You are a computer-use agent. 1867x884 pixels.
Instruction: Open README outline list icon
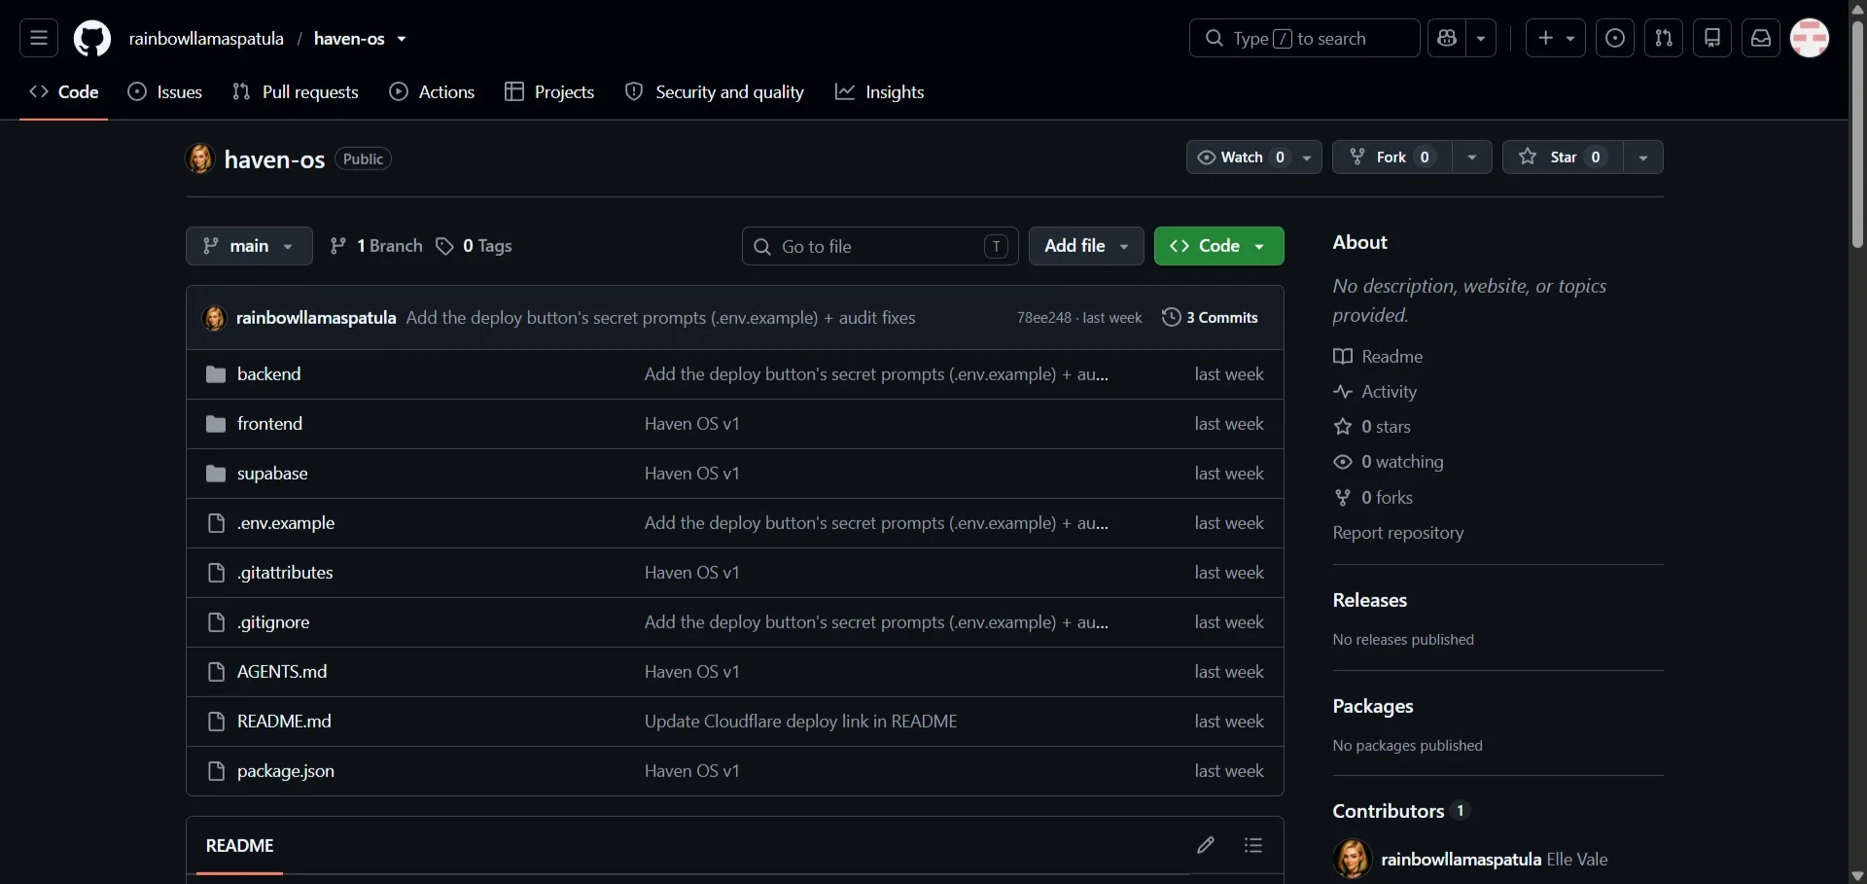coord(1253,845)
